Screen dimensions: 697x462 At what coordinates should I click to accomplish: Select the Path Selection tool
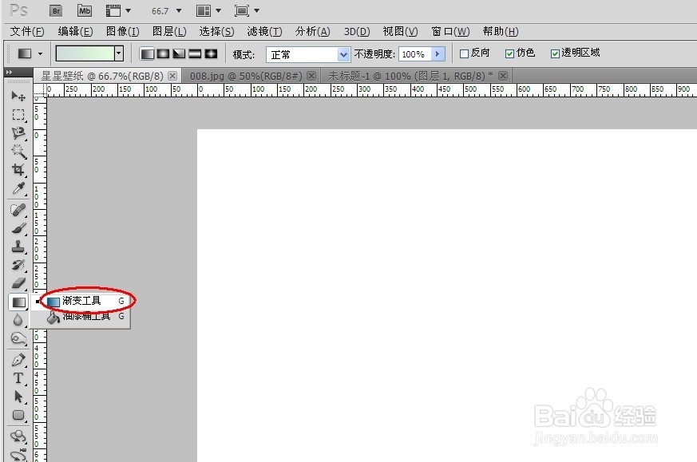[x=18, y=397]
